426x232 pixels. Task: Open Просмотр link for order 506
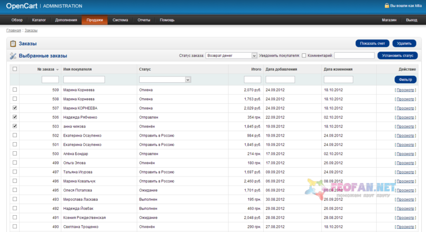(x=405, y=118)
